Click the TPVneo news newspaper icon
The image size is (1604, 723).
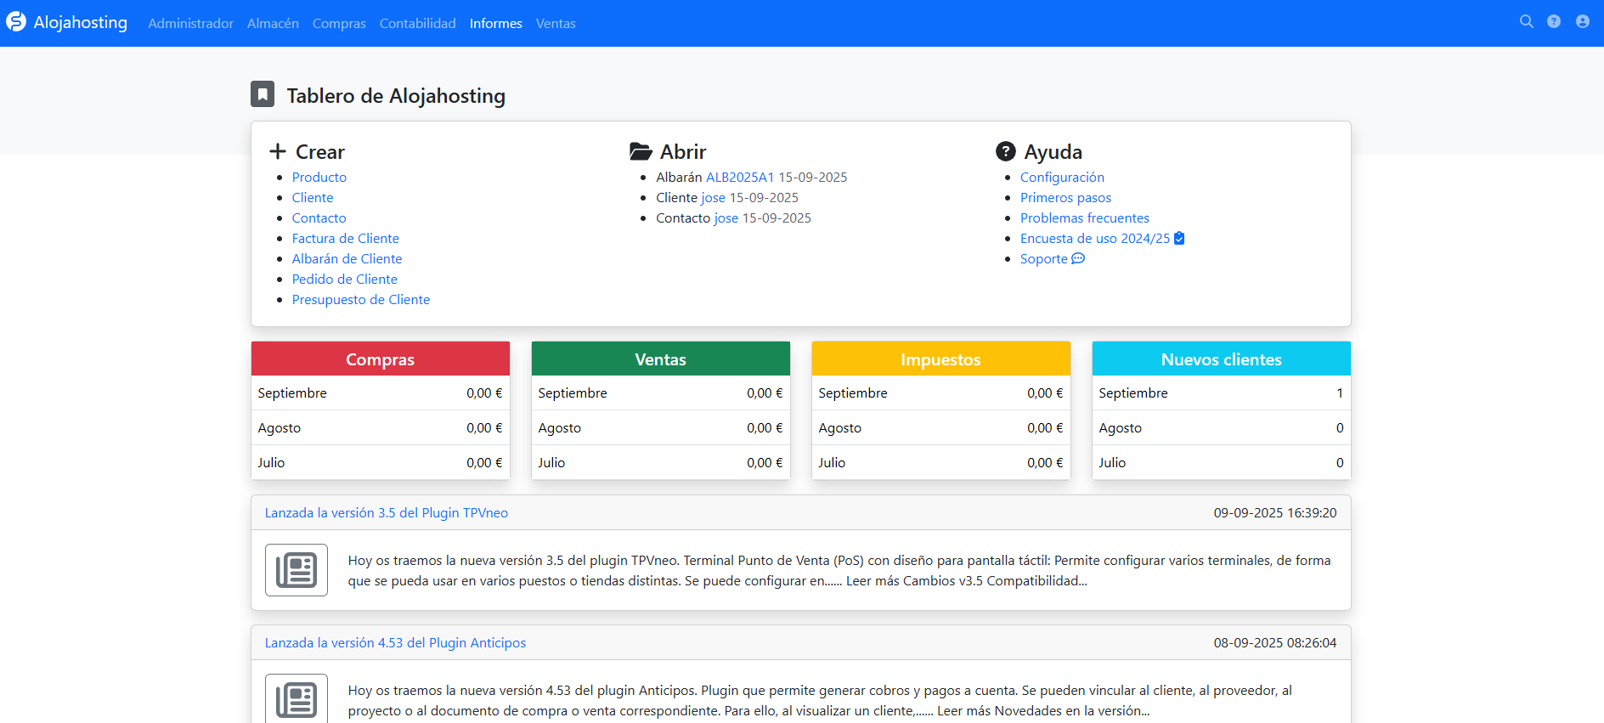[297, 570]
